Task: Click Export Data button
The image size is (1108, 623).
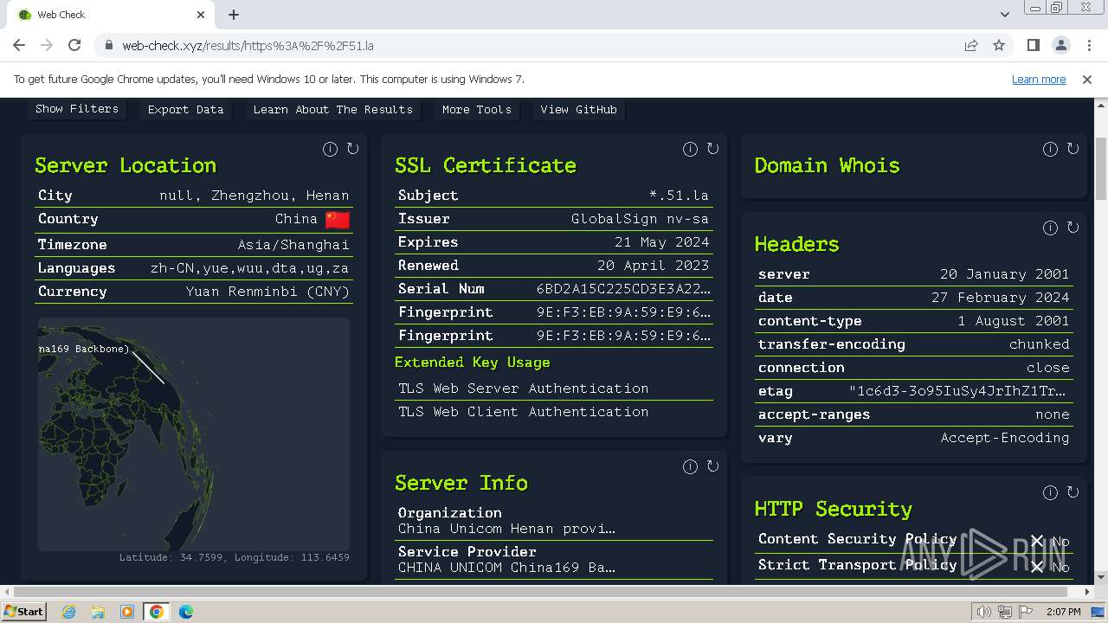Action: point(185,109)
